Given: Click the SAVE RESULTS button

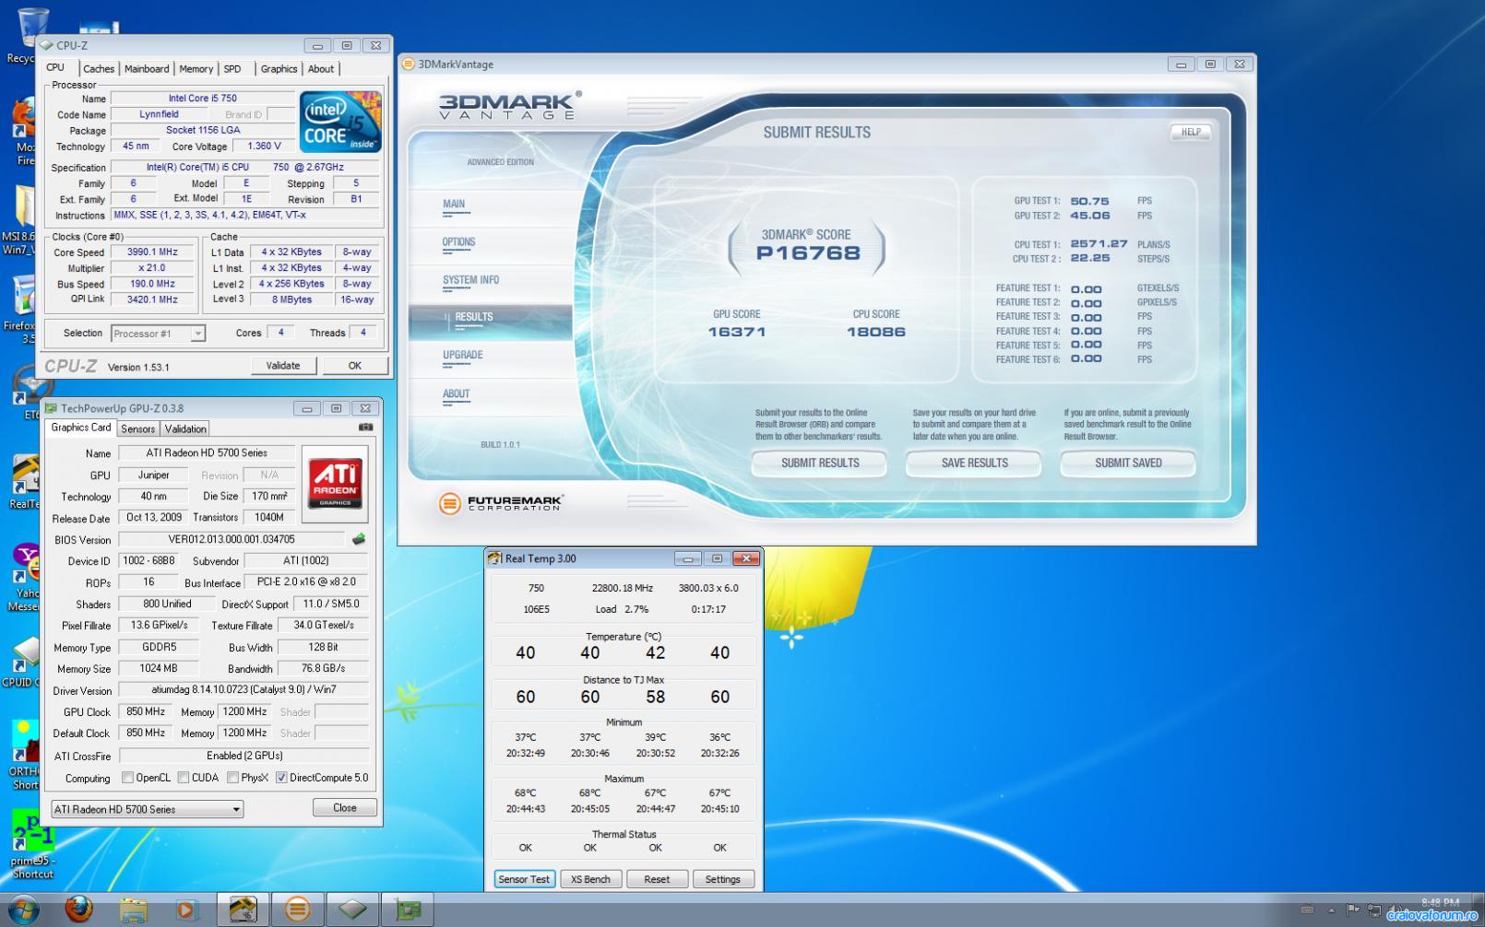Looking at the screenshot, I should 974,463.
